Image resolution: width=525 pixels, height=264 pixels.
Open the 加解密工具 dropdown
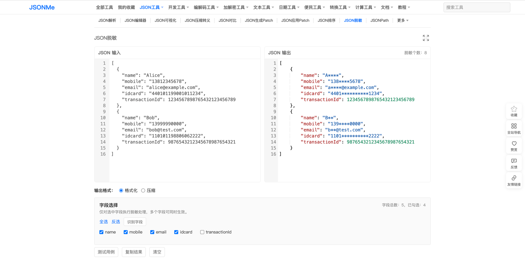pyautogui.click(x=236, y=7)
